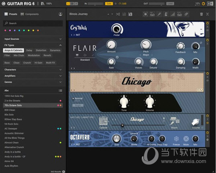Expand the Genres section
216x173 pixels.
tap(33, 82)
